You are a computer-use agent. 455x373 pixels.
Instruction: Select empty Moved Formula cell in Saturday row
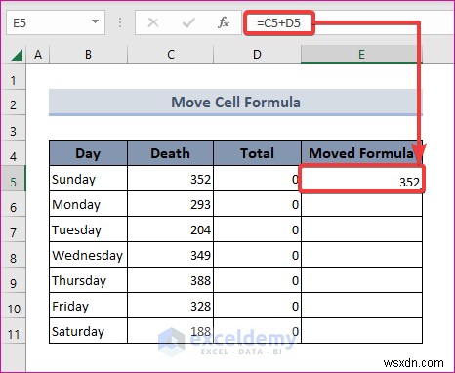click(361, 331)
